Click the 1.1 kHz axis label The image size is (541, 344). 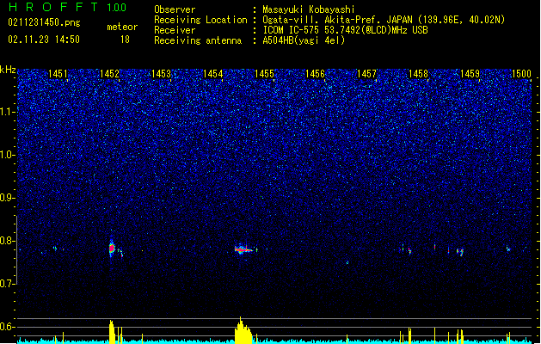coord(8,112)
